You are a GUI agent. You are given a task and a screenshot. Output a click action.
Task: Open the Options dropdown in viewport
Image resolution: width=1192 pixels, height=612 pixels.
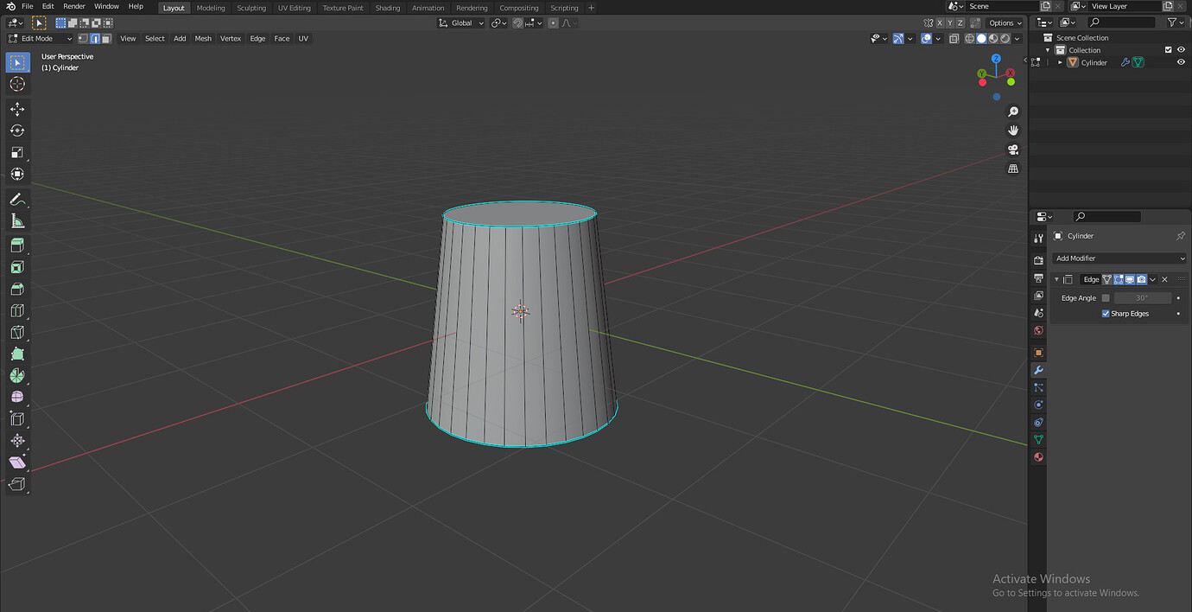[1005, 22]
